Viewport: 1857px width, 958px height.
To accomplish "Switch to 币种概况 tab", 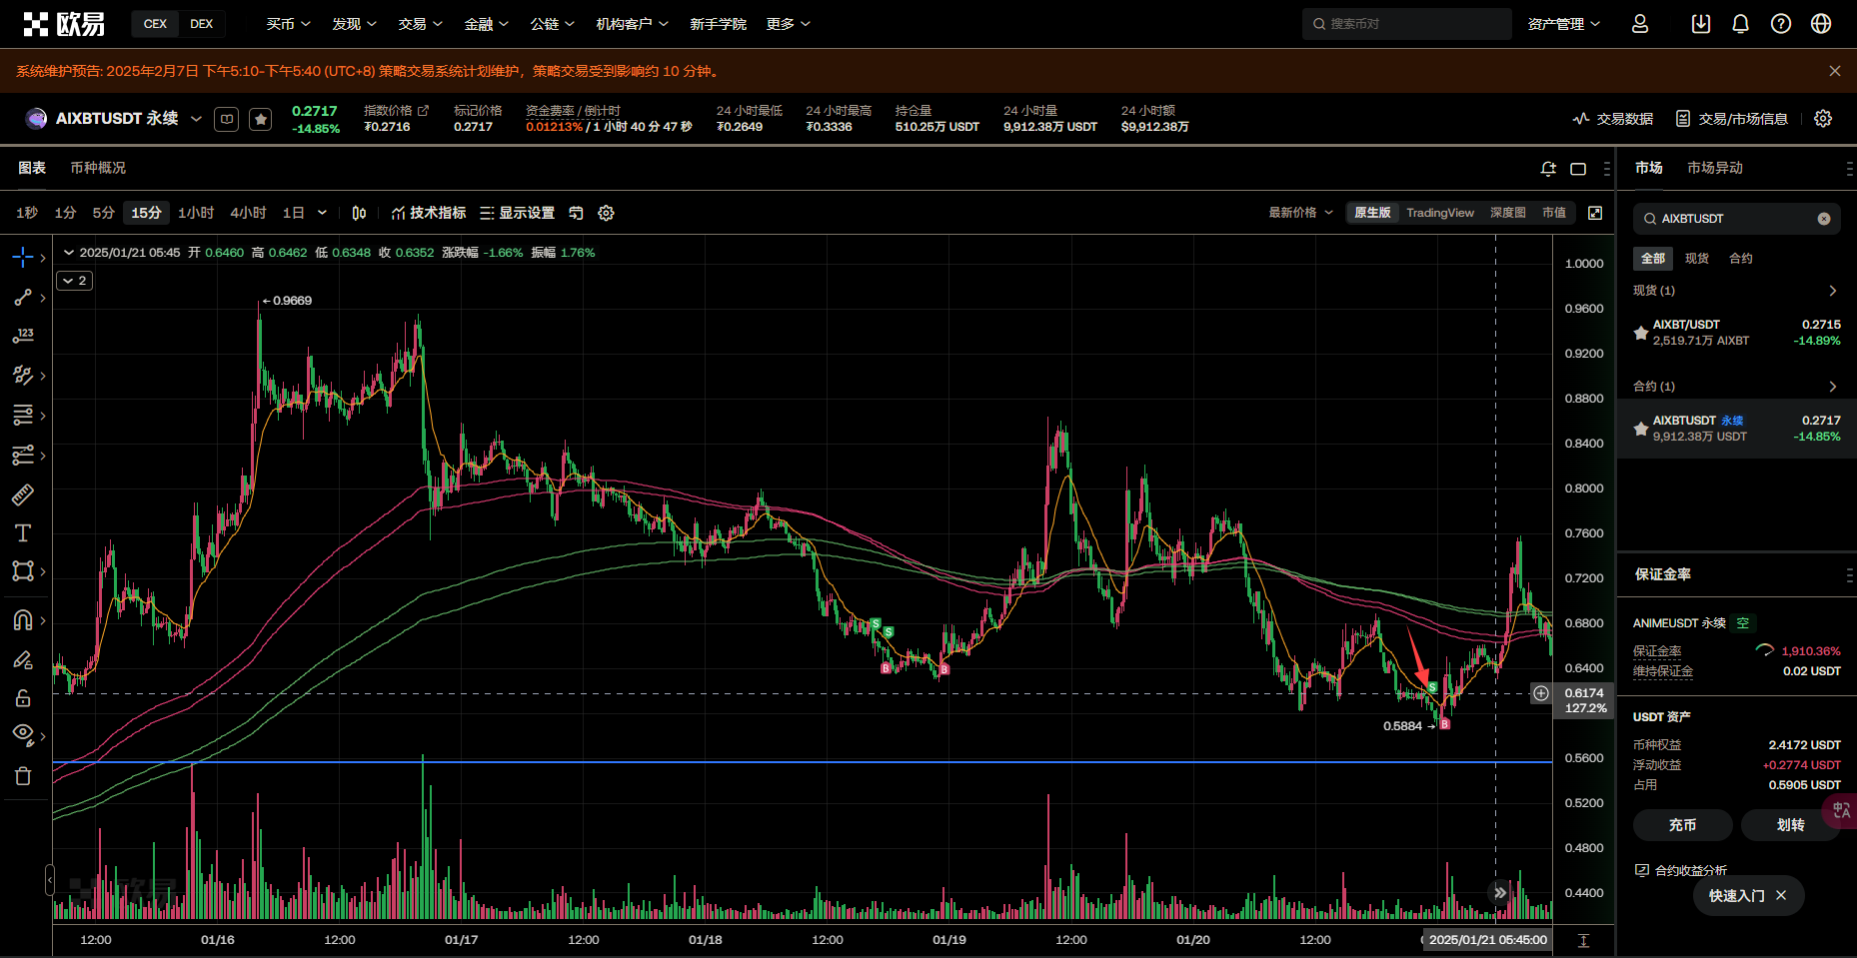I will tap(98, 168).
